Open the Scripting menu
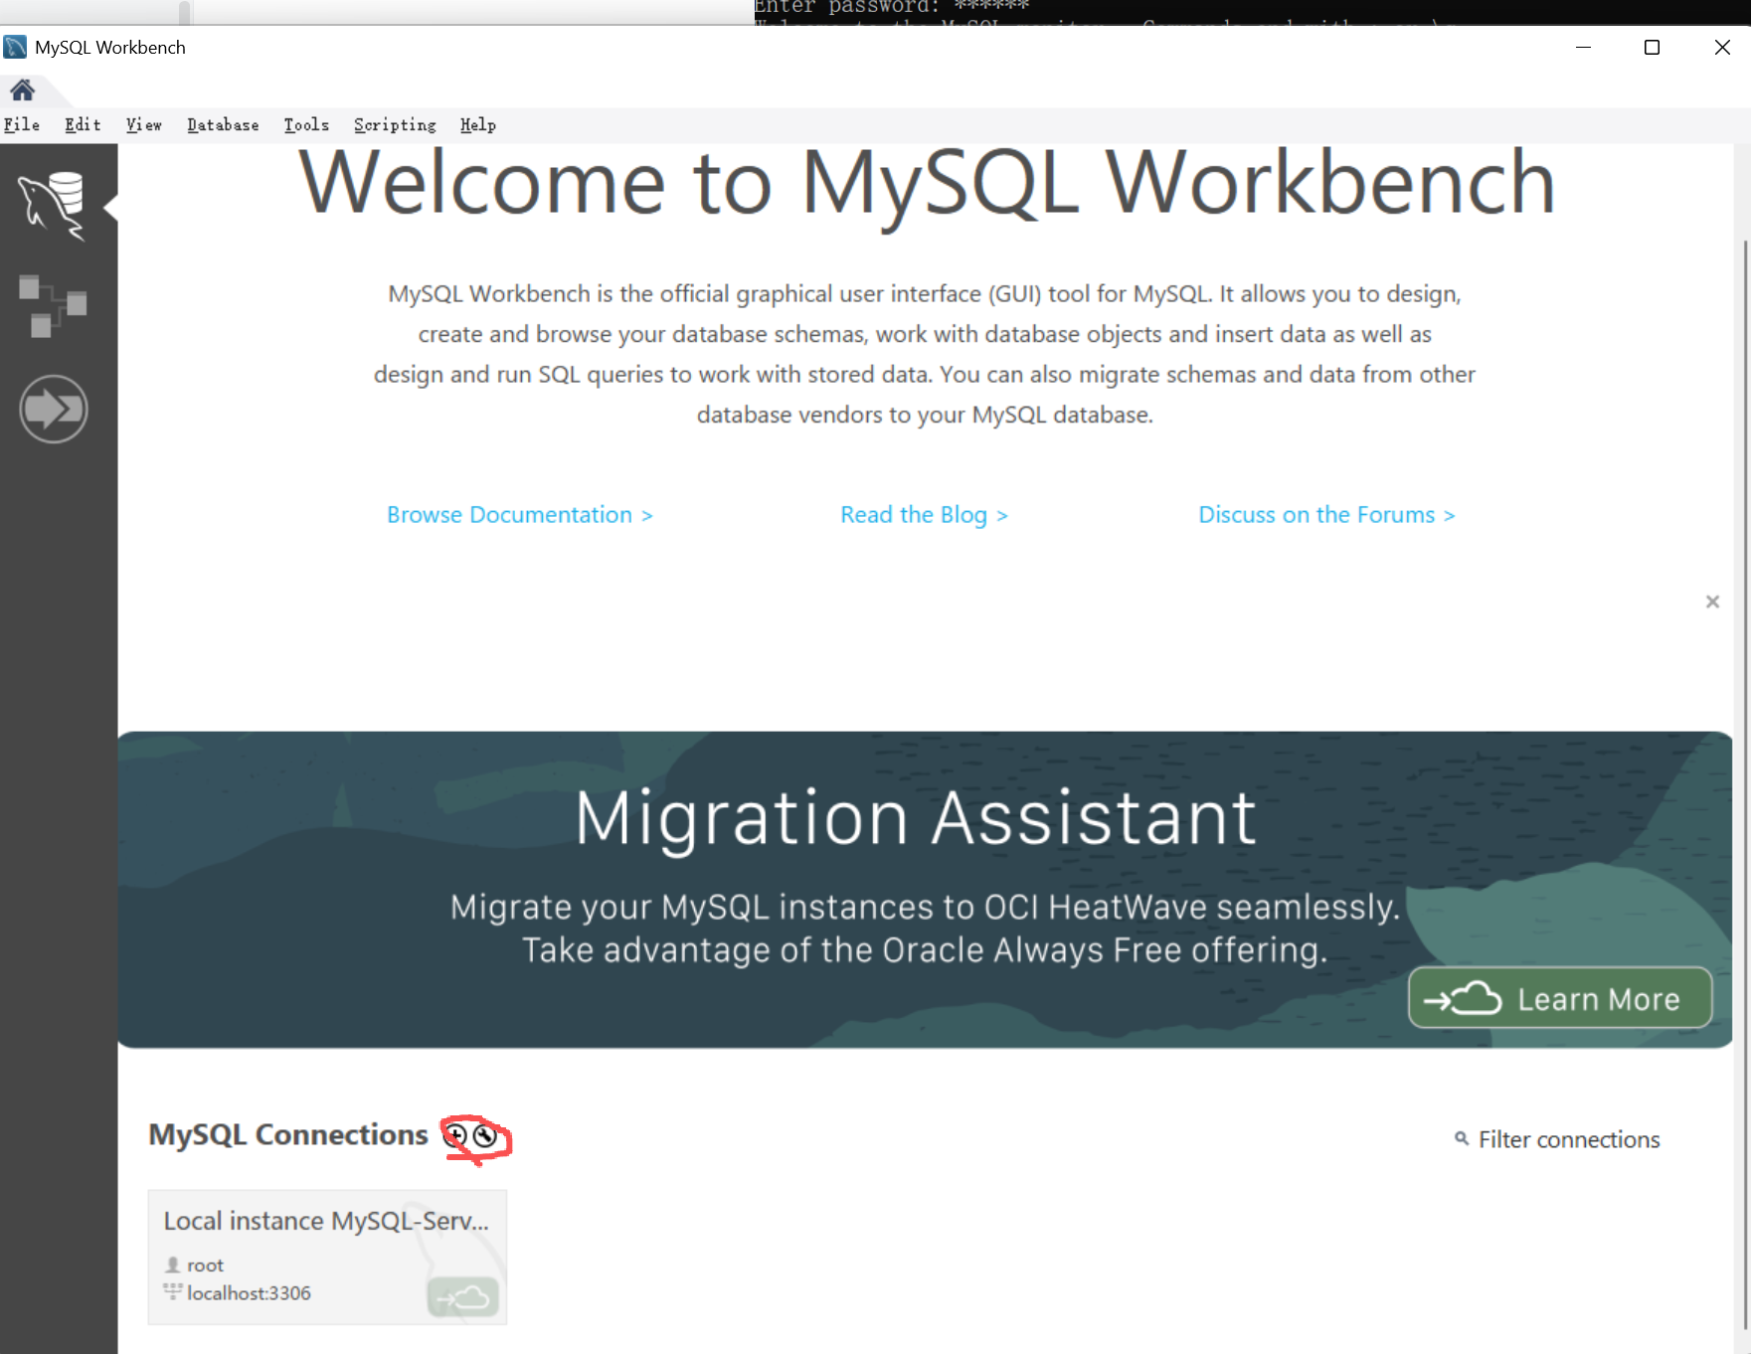 (x=395, y=124)
